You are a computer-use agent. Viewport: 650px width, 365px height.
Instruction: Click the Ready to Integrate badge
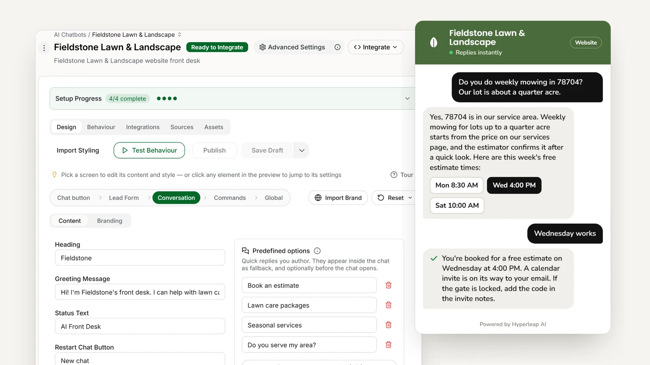tap(217, 47)
